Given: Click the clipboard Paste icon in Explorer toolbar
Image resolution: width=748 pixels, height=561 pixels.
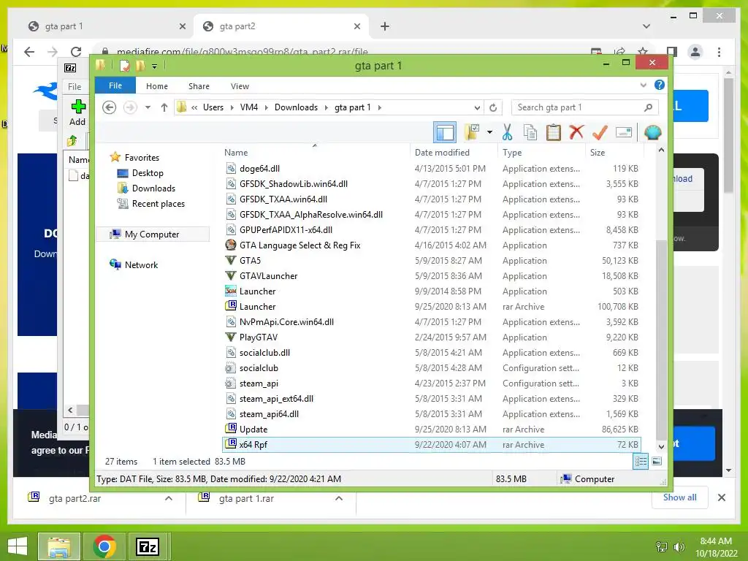Looking at the screenshot, I should tap(554, 132).
